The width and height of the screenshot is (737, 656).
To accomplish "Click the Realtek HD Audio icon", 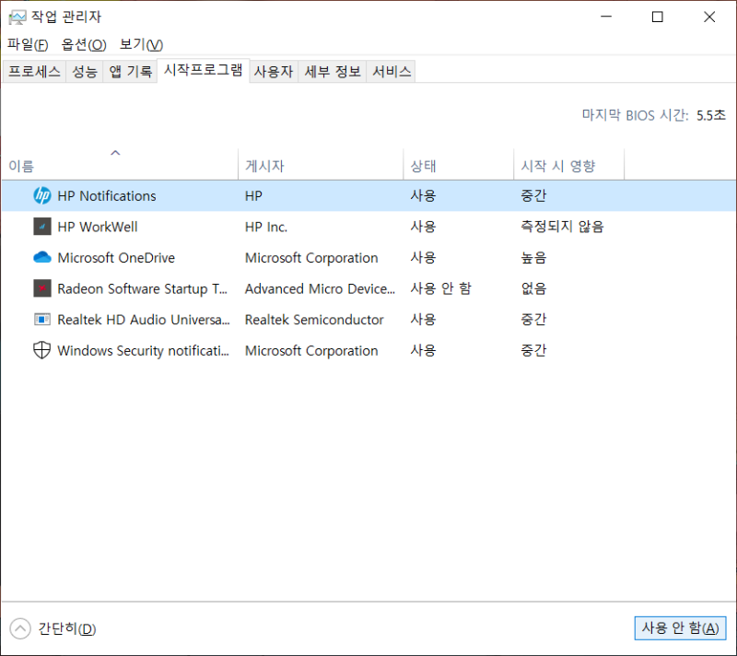I will pos(41,320).
